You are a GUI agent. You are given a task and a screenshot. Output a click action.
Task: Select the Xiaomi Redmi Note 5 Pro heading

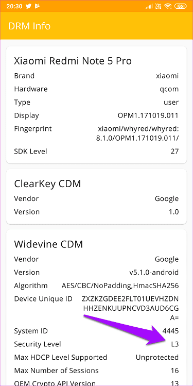click(73, 61)
